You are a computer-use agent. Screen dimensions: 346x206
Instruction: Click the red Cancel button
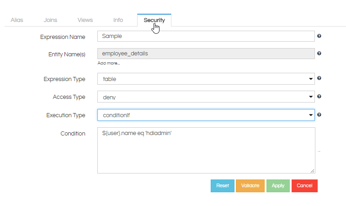coord(304,186)
